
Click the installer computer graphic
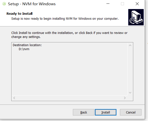coord(136,17)
